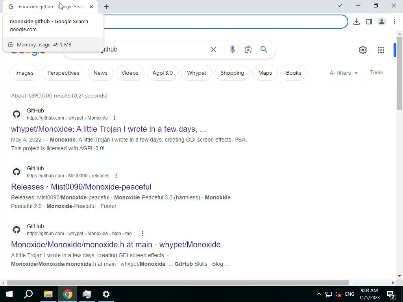Open Releases Mist0090/Monoxide-peaceful link
The height and width of the screenshot is (302, 403).
point(81,187)
